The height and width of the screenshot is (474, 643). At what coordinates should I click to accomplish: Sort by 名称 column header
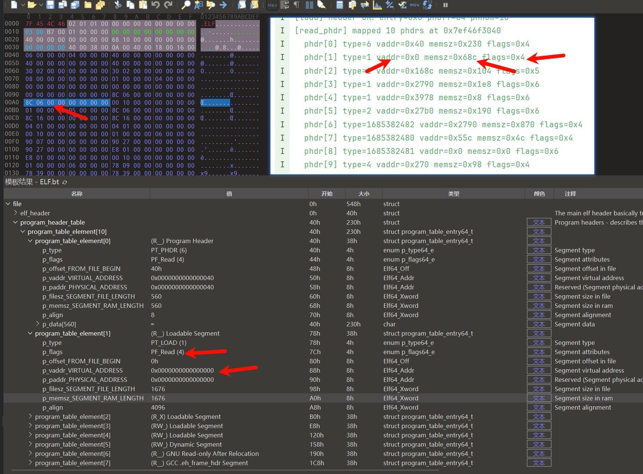[x=77, y=194]
